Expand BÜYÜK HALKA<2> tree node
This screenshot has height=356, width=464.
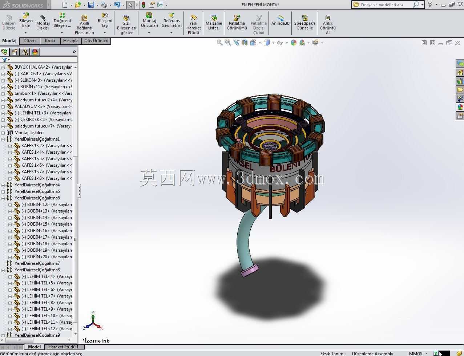point(3,67)
